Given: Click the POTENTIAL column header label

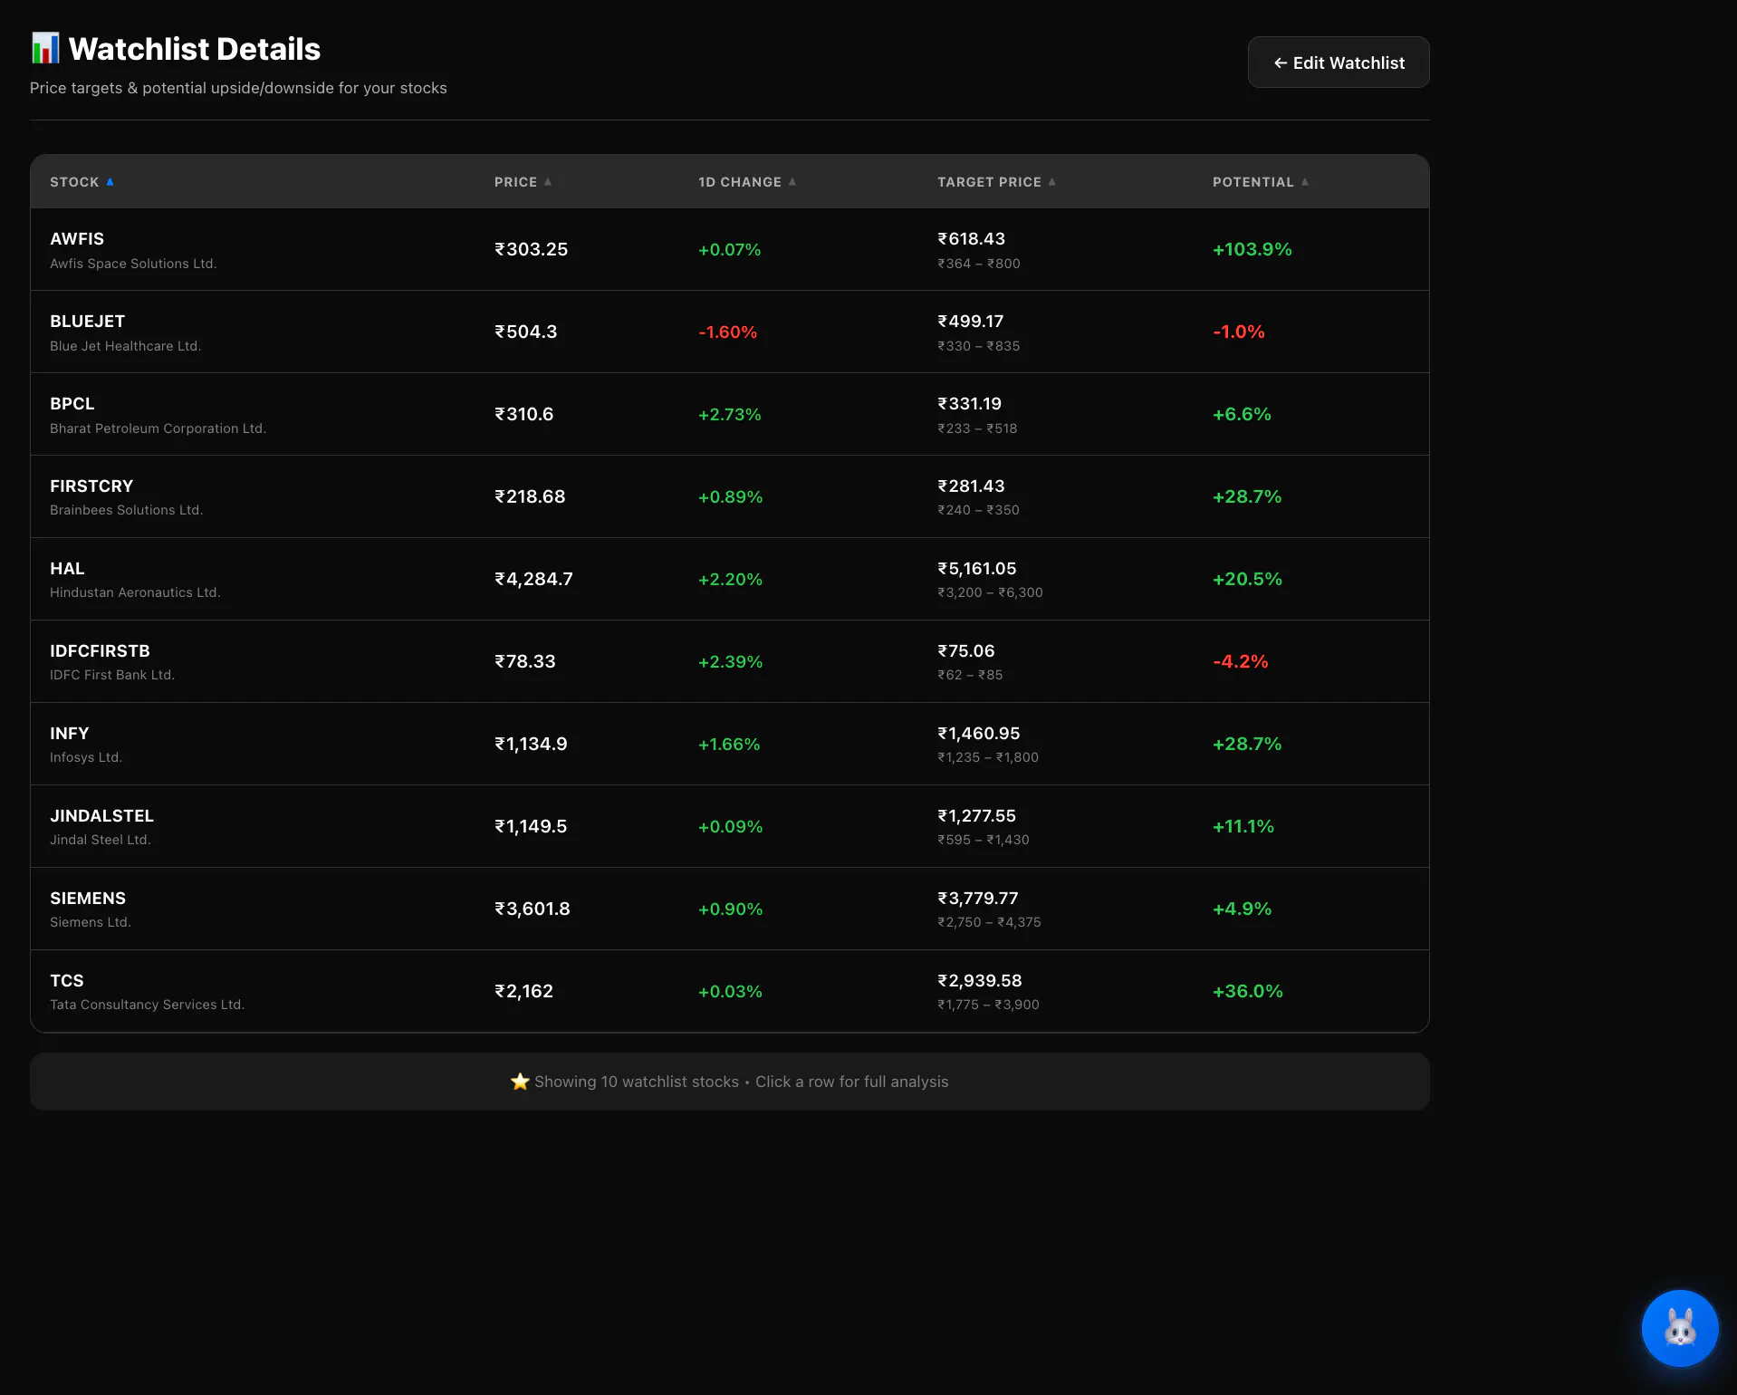Looking at the screenshot, I should point(1253,182).
